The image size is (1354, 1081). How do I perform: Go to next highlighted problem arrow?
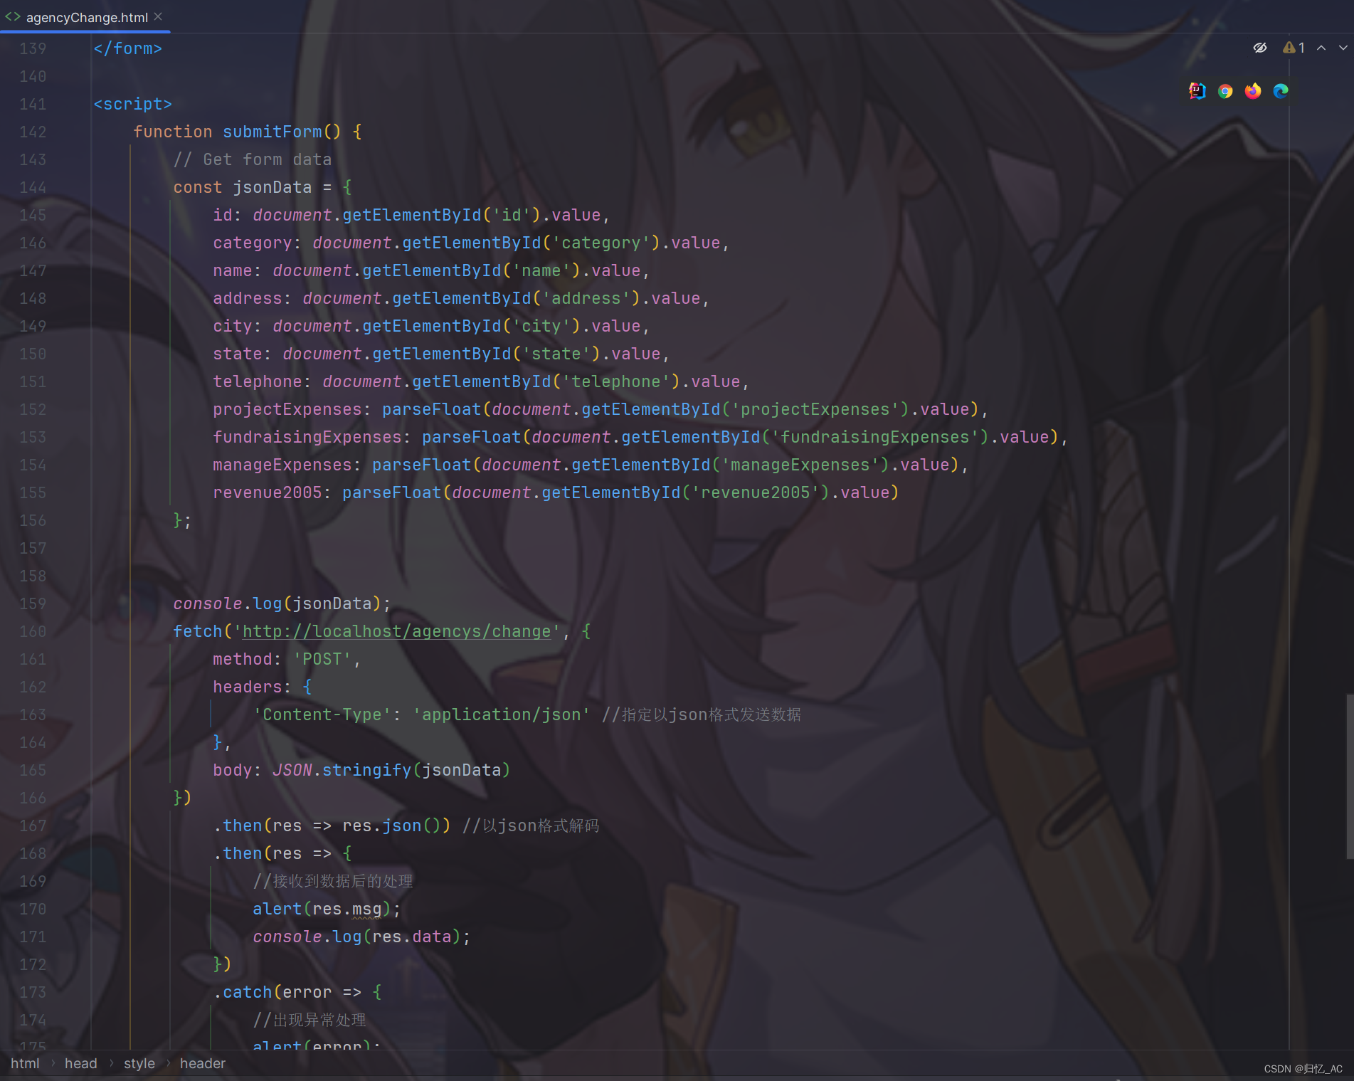pyautogui.click(x=1343, y=48)
